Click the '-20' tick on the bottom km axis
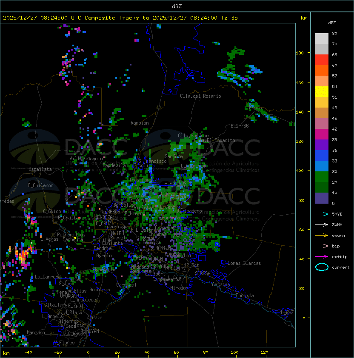Image resolution: width=354 pixels, height=358 pixels. pyautogui.click(x=58, y=352)
